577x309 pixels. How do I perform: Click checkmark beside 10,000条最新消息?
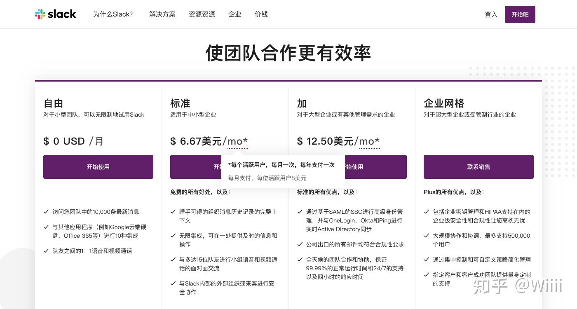pyautogui.click(x=46, y=212)
